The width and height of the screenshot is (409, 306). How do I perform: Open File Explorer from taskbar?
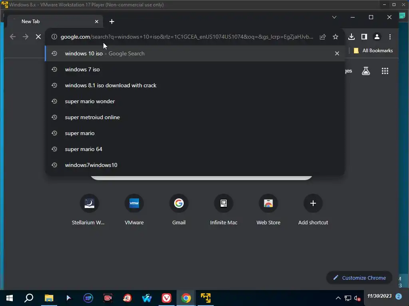coord(49,298)
